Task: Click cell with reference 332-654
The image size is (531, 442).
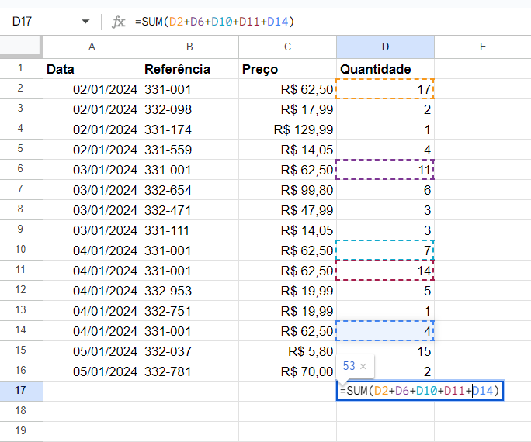Action: 189,190
